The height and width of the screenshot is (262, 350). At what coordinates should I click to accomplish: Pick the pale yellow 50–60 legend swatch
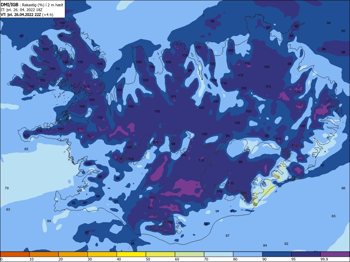coord(160,254)
